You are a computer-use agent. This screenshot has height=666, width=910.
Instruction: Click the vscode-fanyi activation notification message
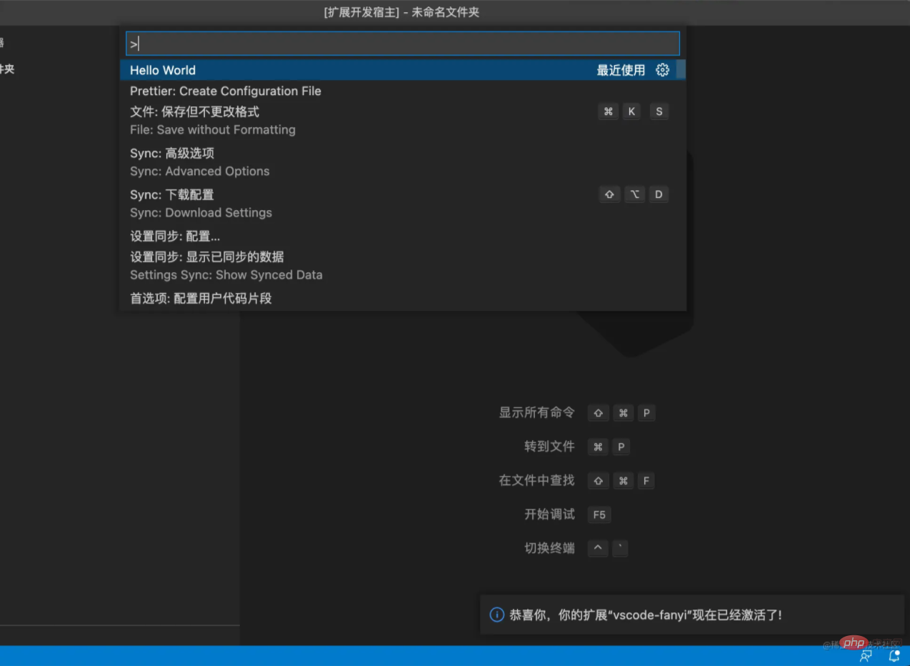coord(645,615)
